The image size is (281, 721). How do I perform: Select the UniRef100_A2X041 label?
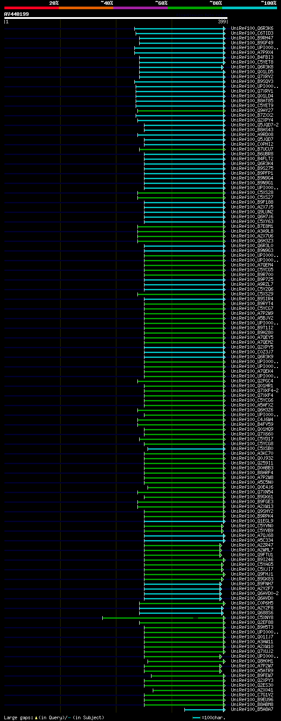point(252,690)
